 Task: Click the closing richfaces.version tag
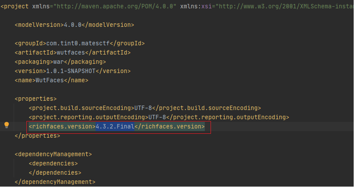170,127
